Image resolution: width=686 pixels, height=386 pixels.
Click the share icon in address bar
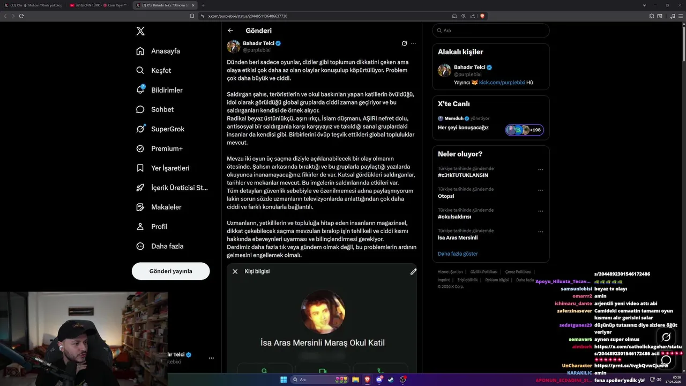pyautogui.click(x=472, y=16)
